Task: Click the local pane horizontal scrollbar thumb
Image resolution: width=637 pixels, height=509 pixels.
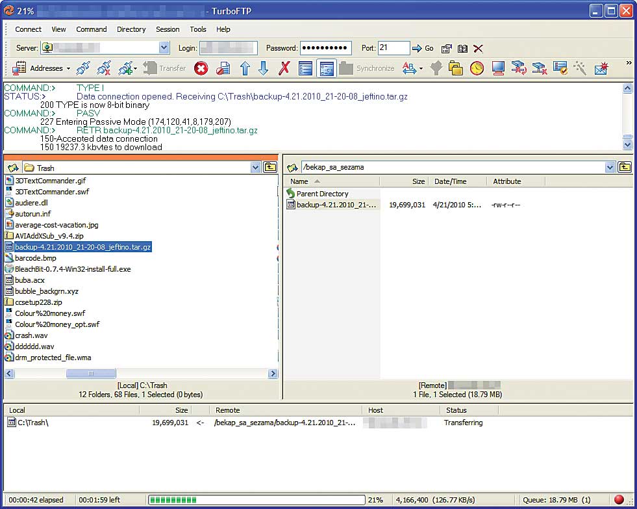Action: tap(91, 374)
